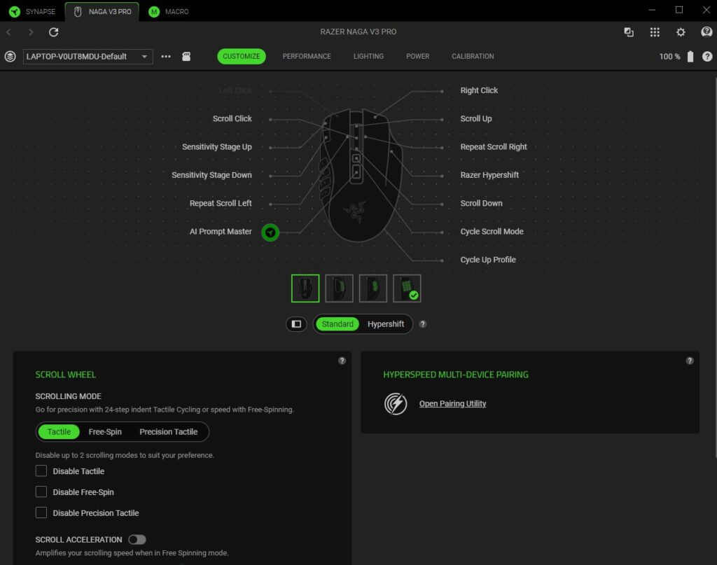717x565 pixels.
Task: Click the battery level icon
Action: (x=690, y=56)
